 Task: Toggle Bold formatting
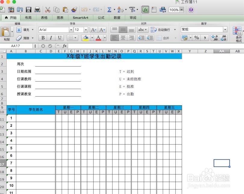coord(43,38)
